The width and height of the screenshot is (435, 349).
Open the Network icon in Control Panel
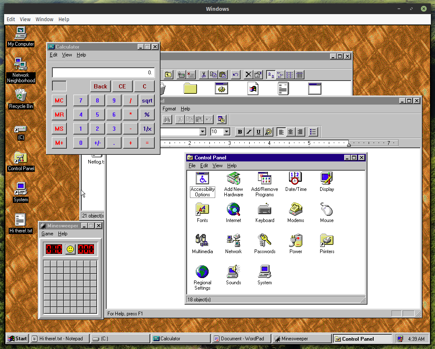coord(233,244)
